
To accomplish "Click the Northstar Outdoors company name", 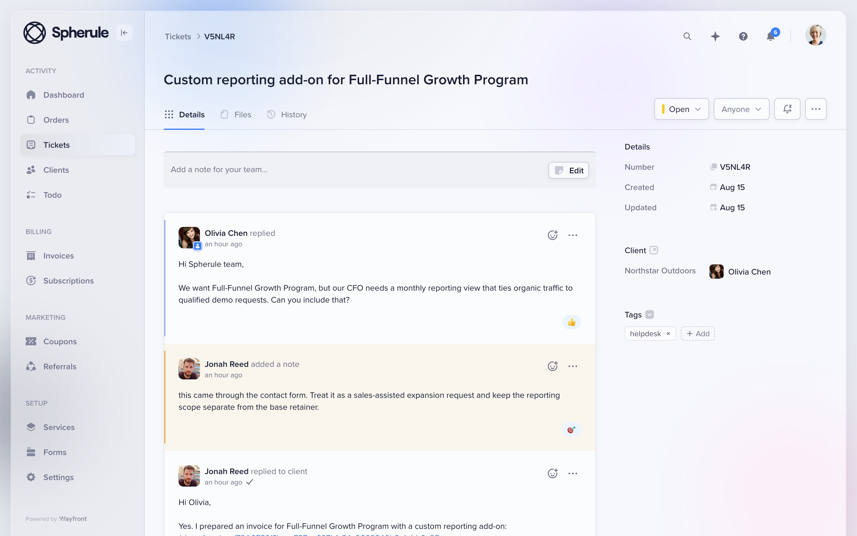I will (x=660, y=271).
